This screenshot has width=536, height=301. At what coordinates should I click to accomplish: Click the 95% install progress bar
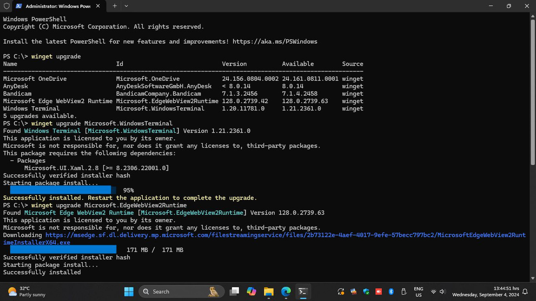(x=63, y=190)
